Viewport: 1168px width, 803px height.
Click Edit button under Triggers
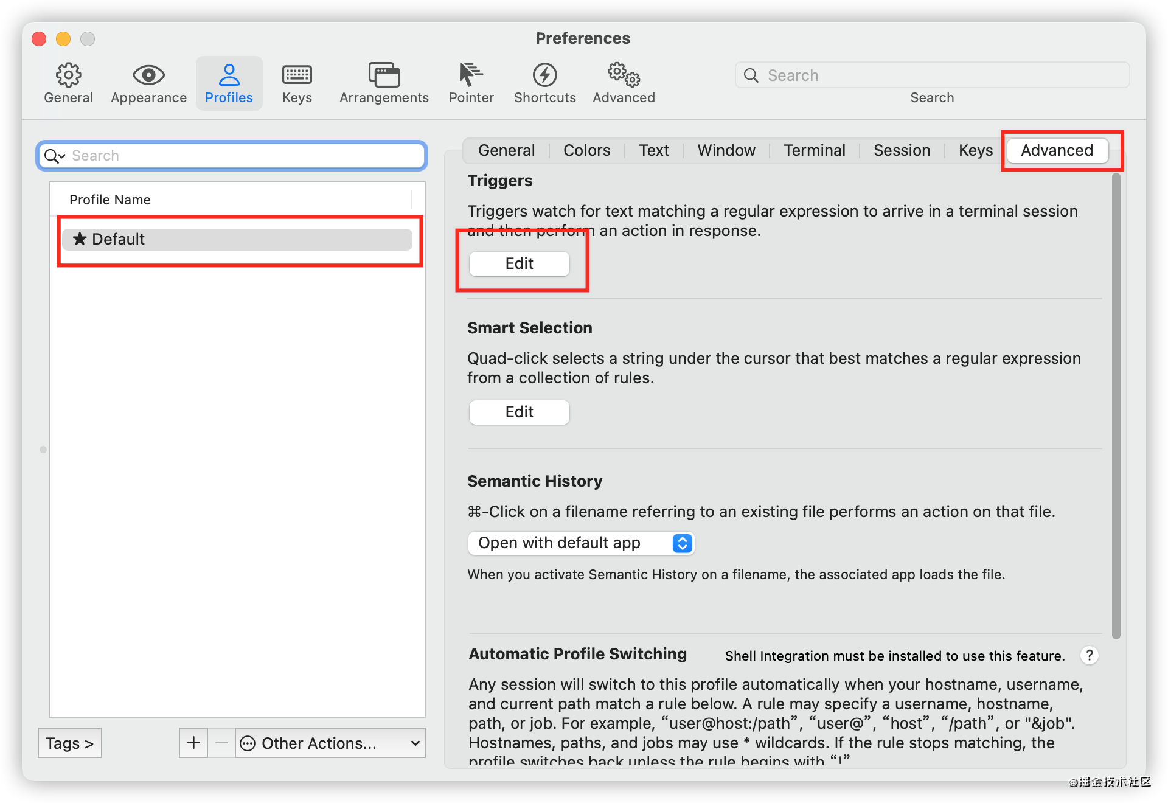(519, 263)
